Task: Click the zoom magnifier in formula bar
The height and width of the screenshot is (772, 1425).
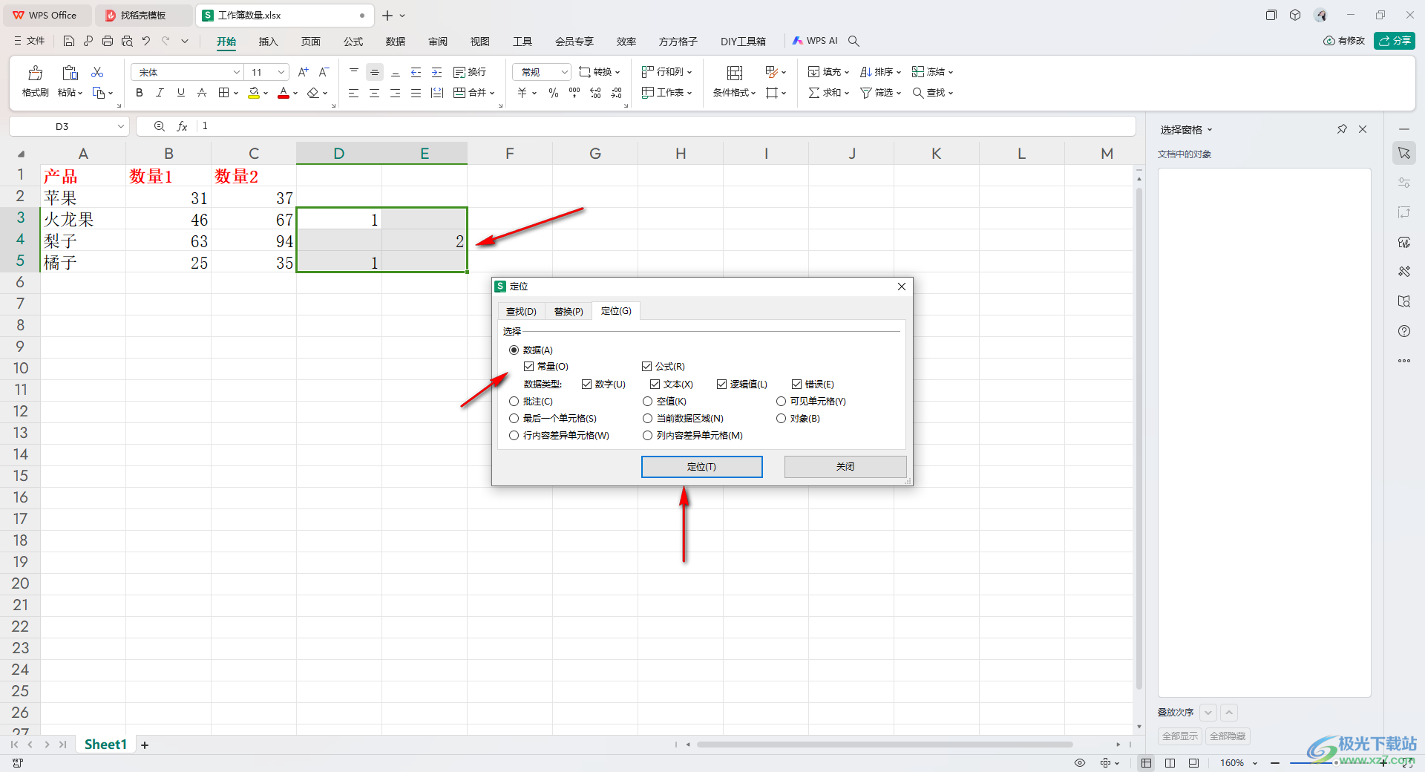Action: pyautogui.click(x=159, y=126)
